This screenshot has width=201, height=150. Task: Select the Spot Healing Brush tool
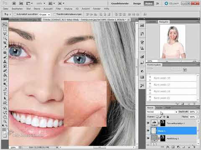5,52
